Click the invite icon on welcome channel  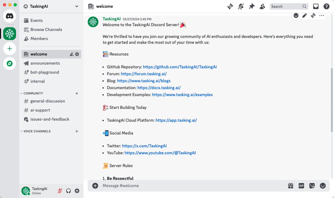click(72, 54)
